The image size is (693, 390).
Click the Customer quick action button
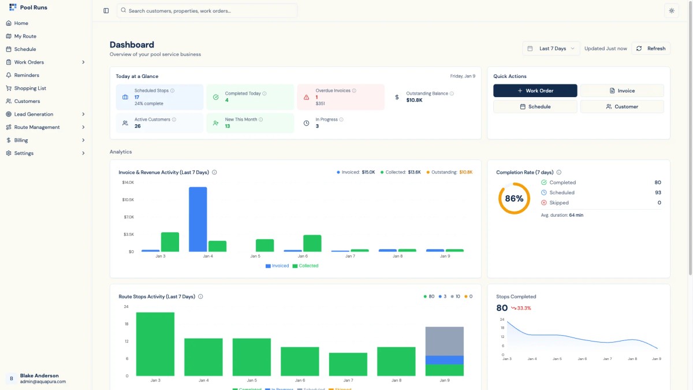[622, 107]
